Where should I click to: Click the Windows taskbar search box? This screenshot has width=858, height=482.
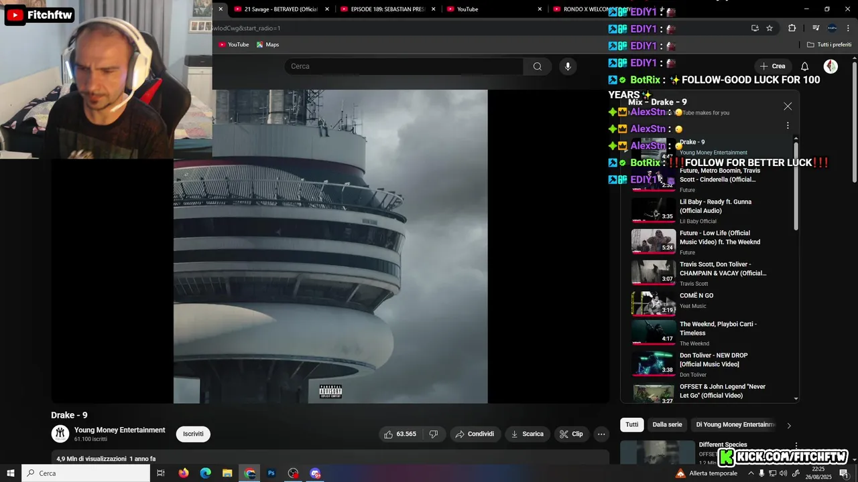click(86, 473)
